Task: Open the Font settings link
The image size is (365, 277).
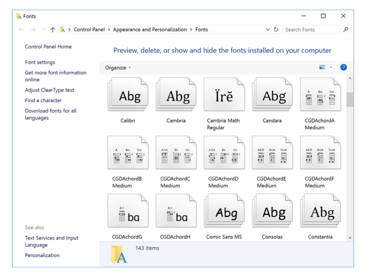Action: coord(40,62)
